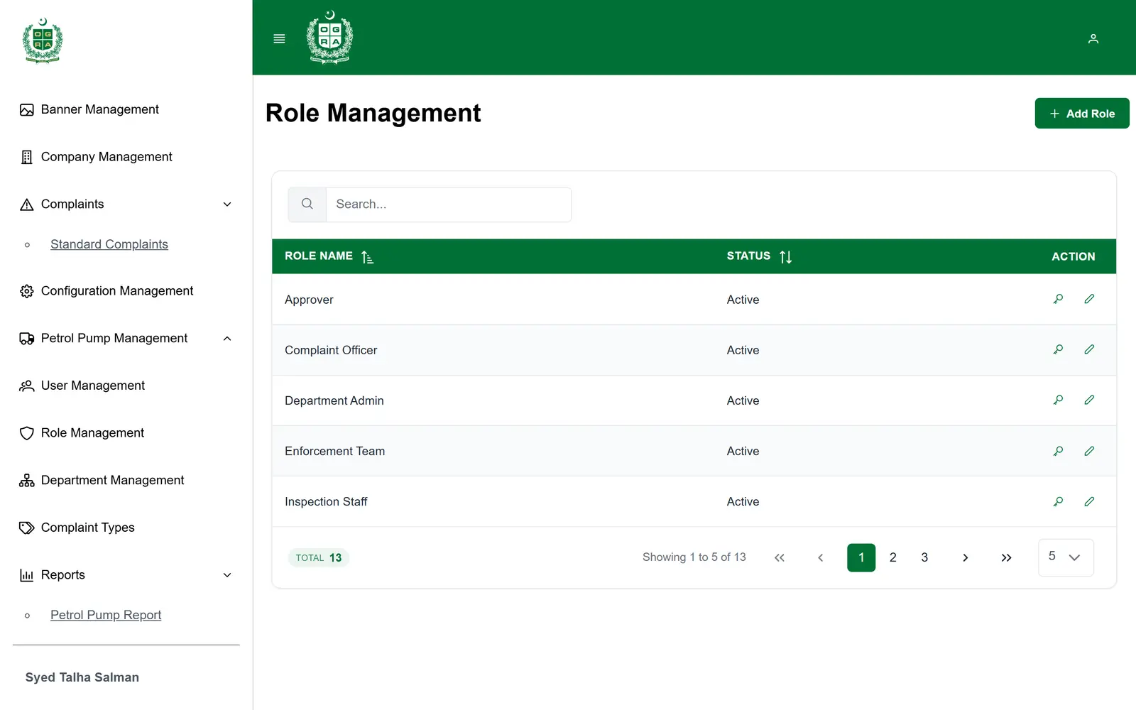This screenshot has height=710, width=1136.
Task: View permissions key icon for Approver
Action: 1058,299
